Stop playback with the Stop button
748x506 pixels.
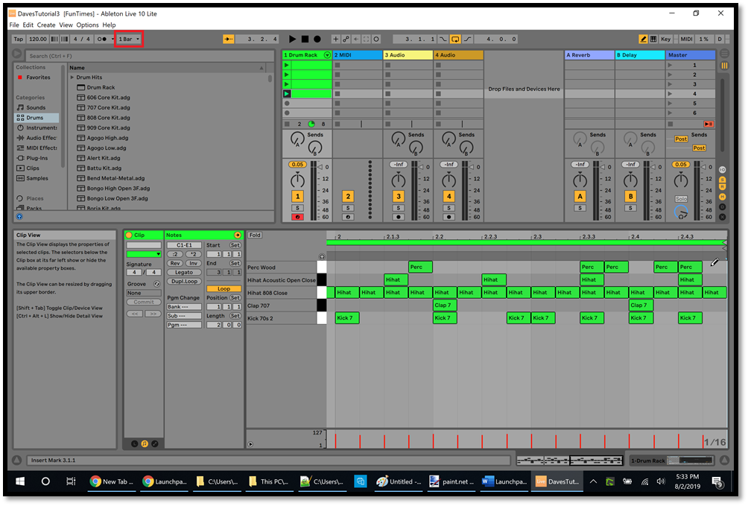coord(305,39)
